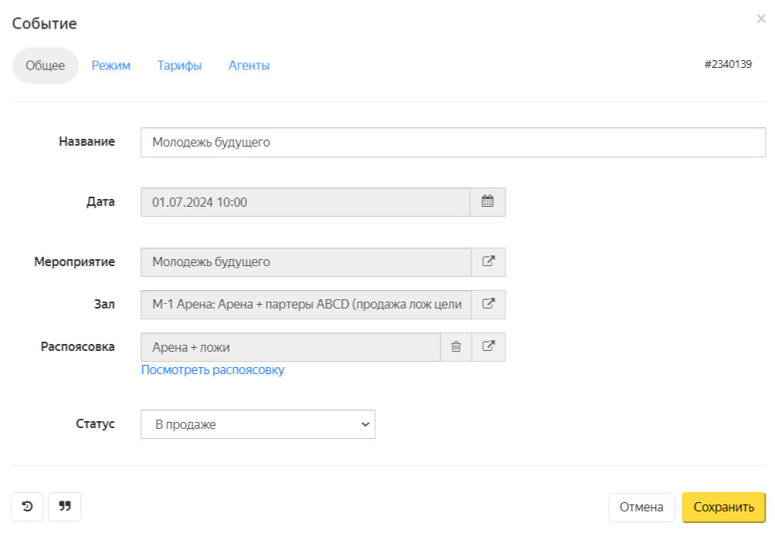775x533 pixels.
Task: Click the Мероприятие field
Action: (x=305, y=261)
